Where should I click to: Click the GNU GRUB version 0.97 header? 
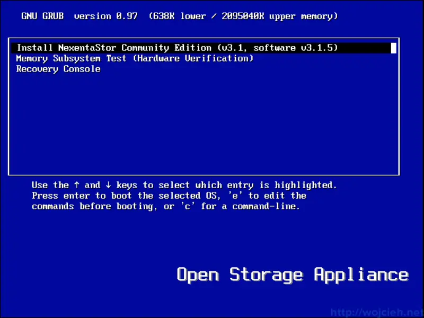coord(79,16)
